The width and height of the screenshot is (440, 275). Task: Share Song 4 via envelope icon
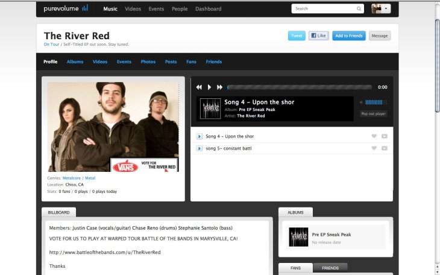pos(385,136)
